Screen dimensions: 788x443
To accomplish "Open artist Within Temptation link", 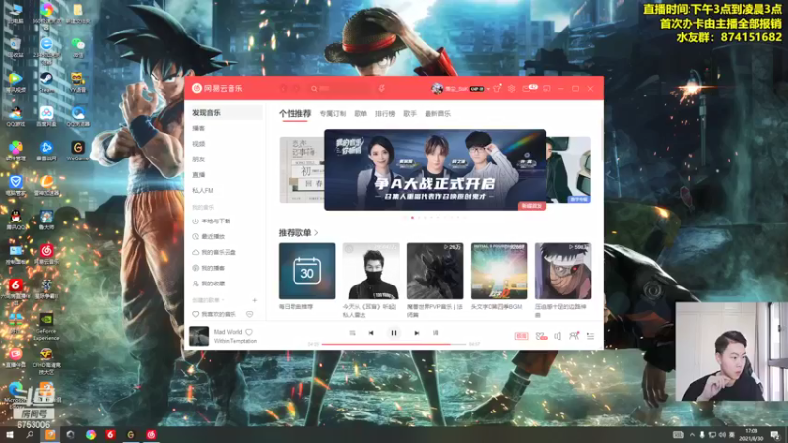I will point(235,341).
